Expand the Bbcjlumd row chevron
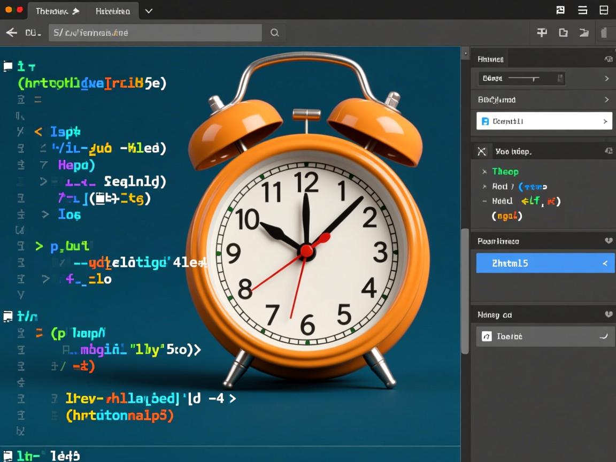This screenshot has height=462, width=616. pos(606,99)
